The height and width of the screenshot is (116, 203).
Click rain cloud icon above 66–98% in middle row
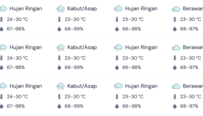pyautogui.click(x=118, y=48)
